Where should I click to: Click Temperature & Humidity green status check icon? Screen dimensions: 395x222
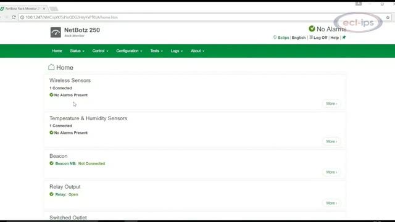[x=51, y=133]
